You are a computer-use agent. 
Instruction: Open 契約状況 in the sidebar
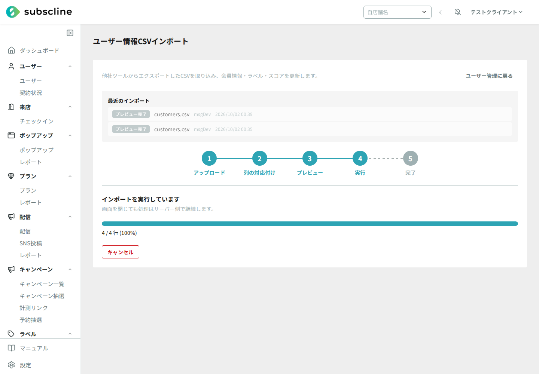31,93
